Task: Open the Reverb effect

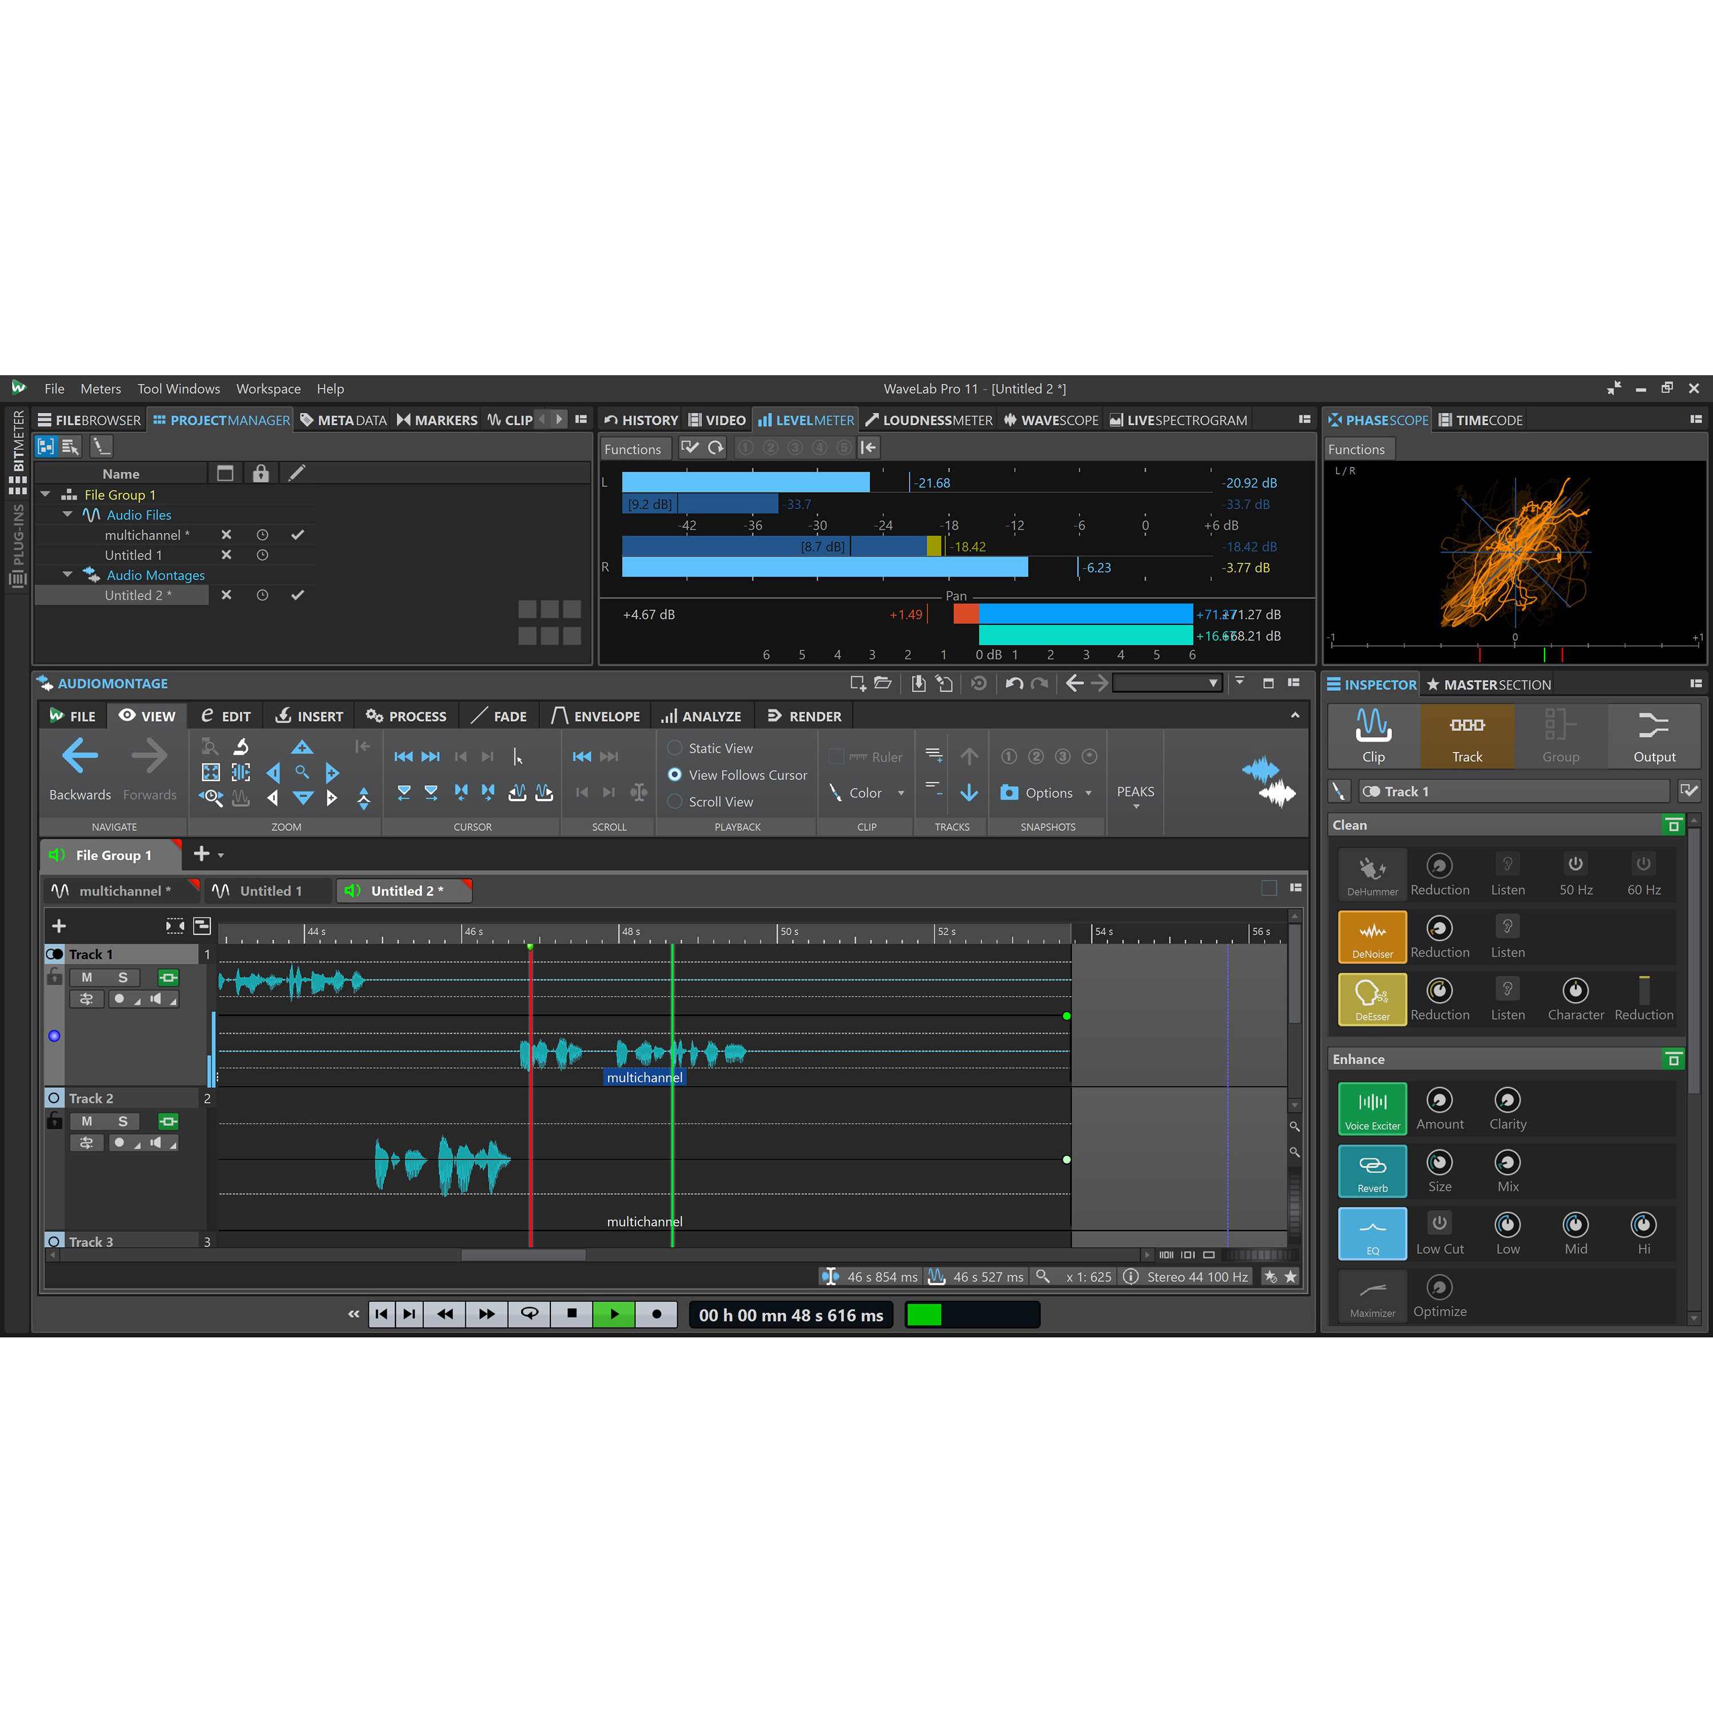Action: tap(1372, 1171)
